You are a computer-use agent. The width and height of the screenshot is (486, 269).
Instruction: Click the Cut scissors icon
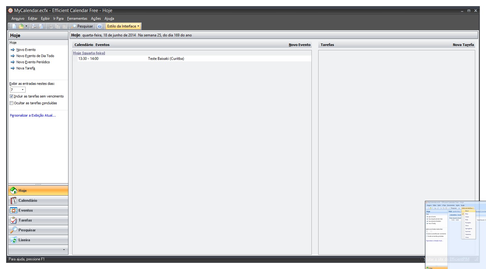pos(51,26)
